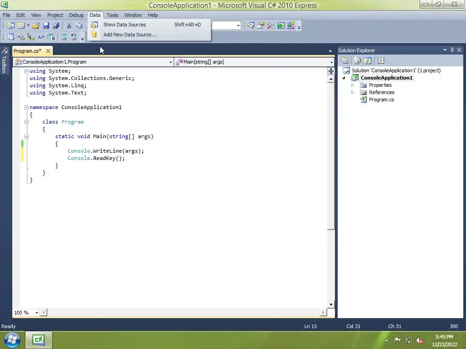Viewport: 466px width, 349px height.
Task: Click the Display Quick Info icon
Action: 31,37
